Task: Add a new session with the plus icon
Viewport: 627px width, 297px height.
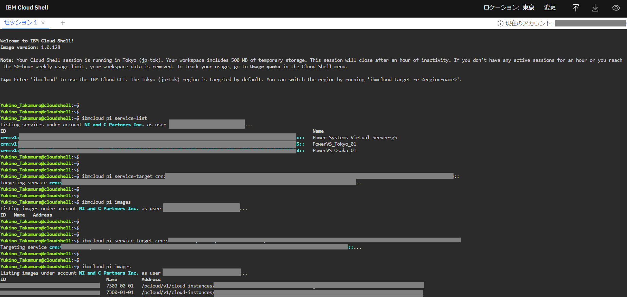Action: (62, 23)
